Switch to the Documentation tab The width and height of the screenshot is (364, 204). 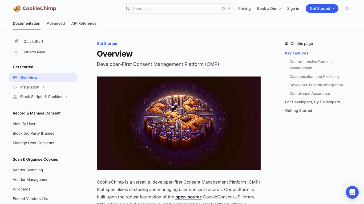(27, 23)
